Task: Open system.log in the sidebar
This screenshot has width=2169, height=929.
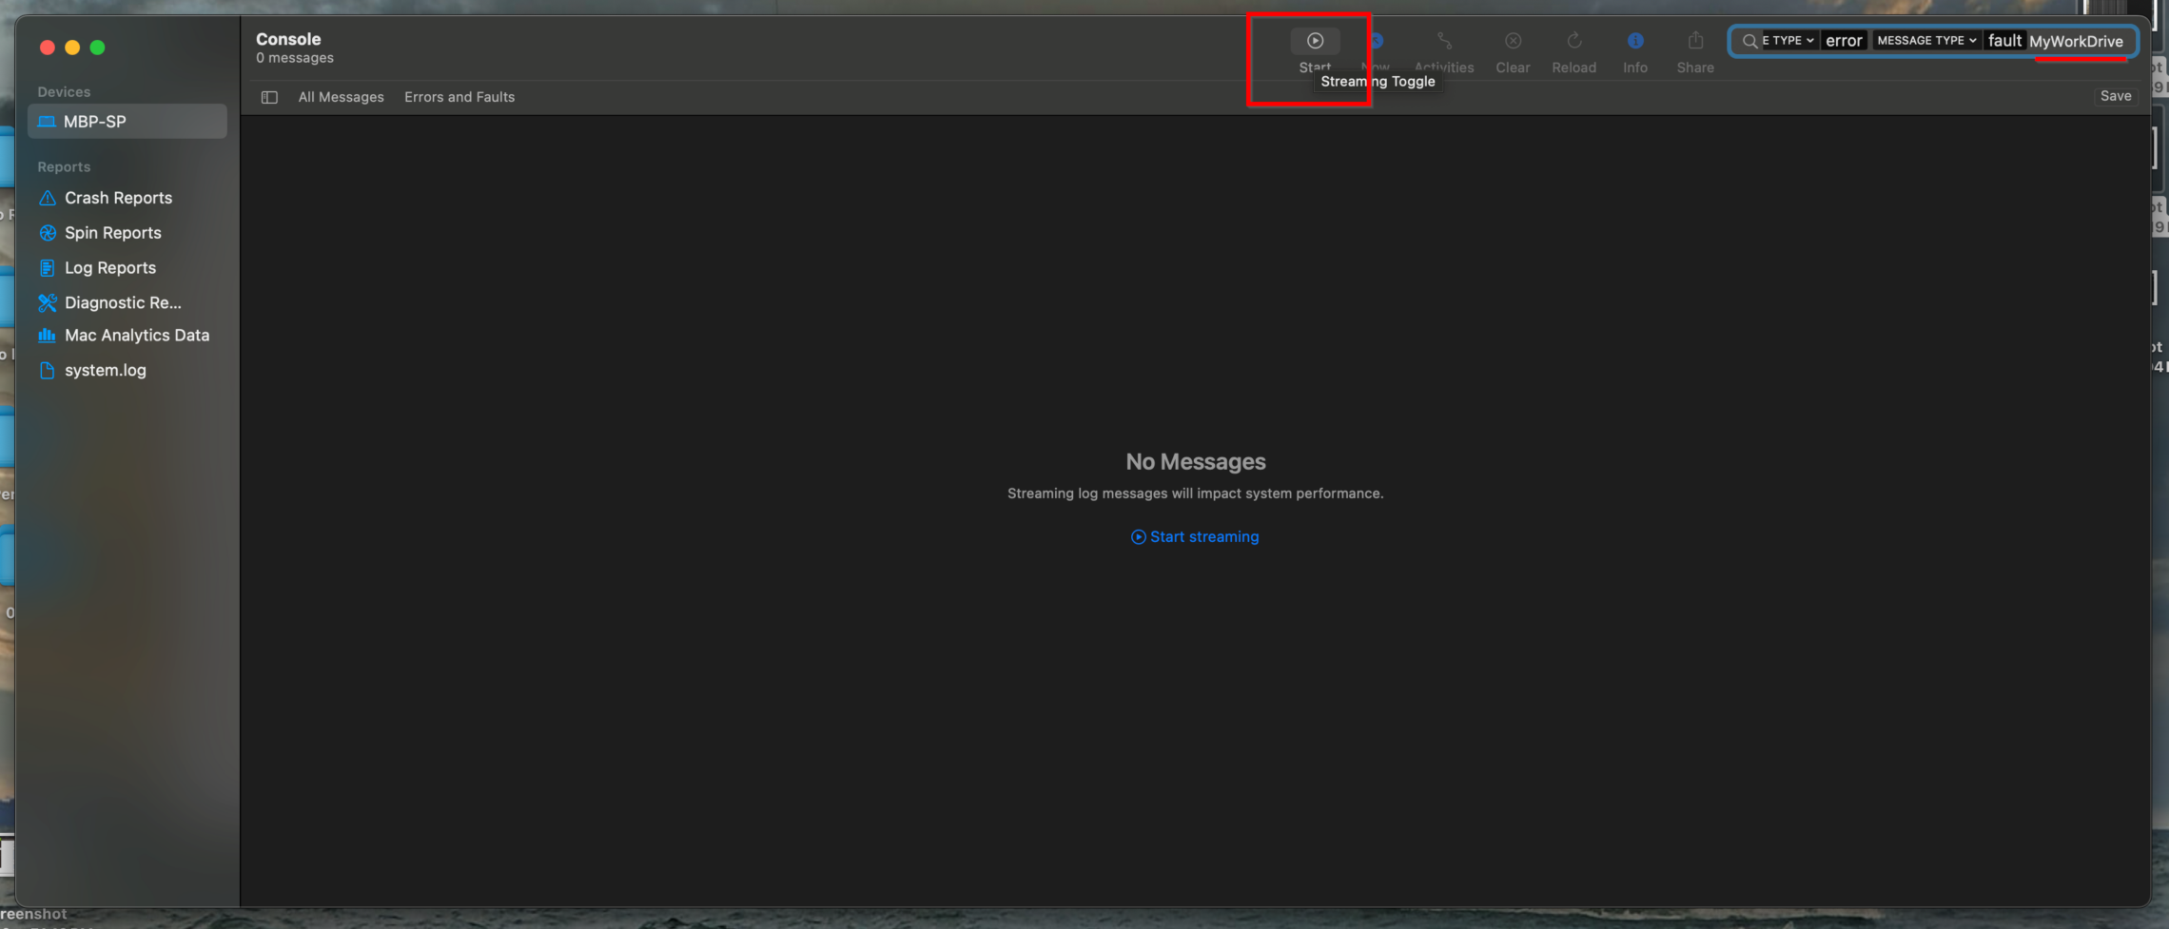Action: [x=105, y=371]
